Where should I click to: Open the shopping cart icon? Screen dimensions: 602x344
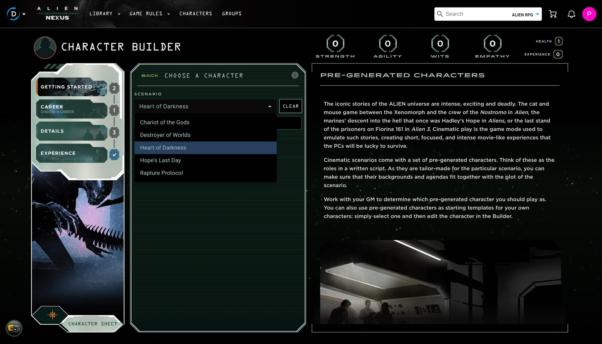[553, 14]
